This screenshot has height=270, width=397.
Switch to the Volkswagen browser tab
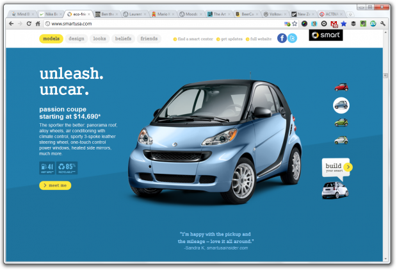click(x=276, y=14)
